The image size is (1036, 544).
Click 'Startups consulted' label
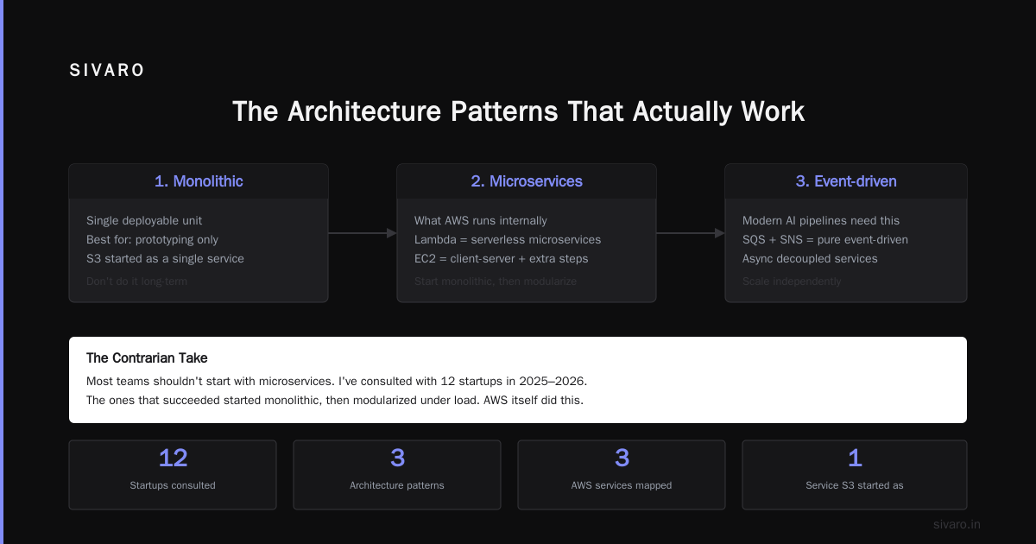coord(173,485)
